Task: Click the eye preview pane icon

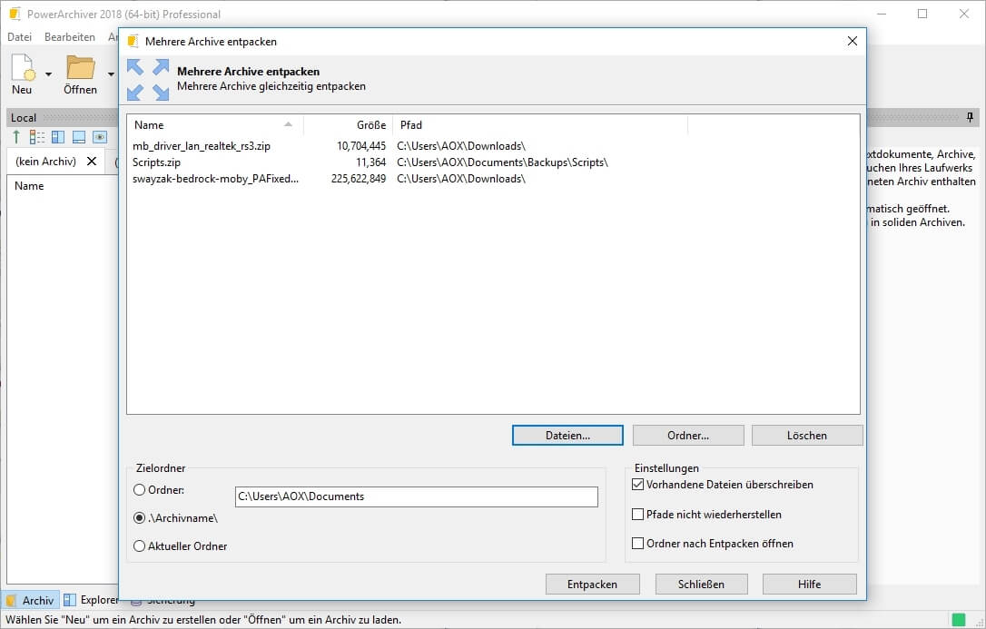Action: [x=100, y=137]
